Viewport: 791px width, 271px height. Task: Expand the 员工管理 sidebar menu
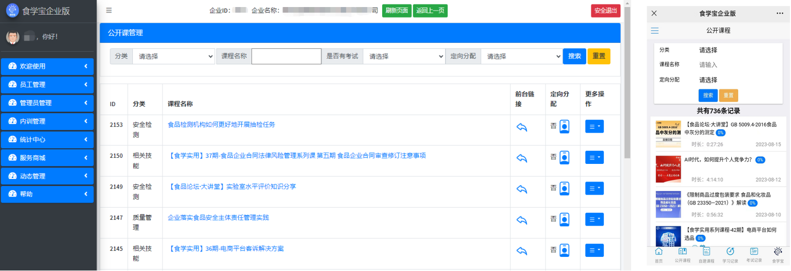[47, 84]
